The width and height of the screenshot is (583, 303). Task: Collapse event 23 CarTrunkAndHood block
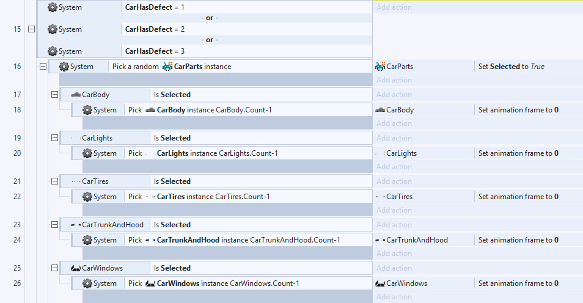click(54, 225)
